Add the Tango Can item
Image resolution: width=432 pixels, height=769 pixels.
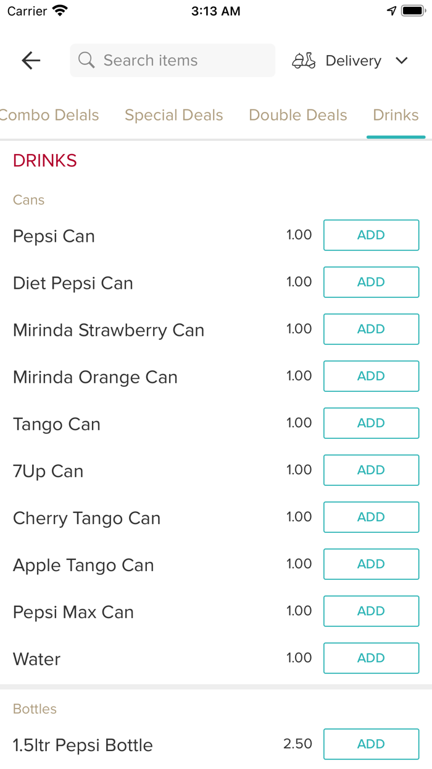point(371,423)
